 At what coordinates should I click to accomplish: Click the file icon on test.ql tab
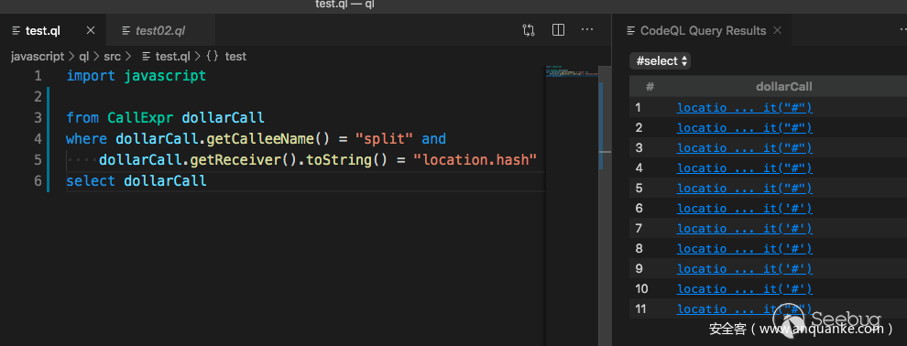tap(16, 30)
